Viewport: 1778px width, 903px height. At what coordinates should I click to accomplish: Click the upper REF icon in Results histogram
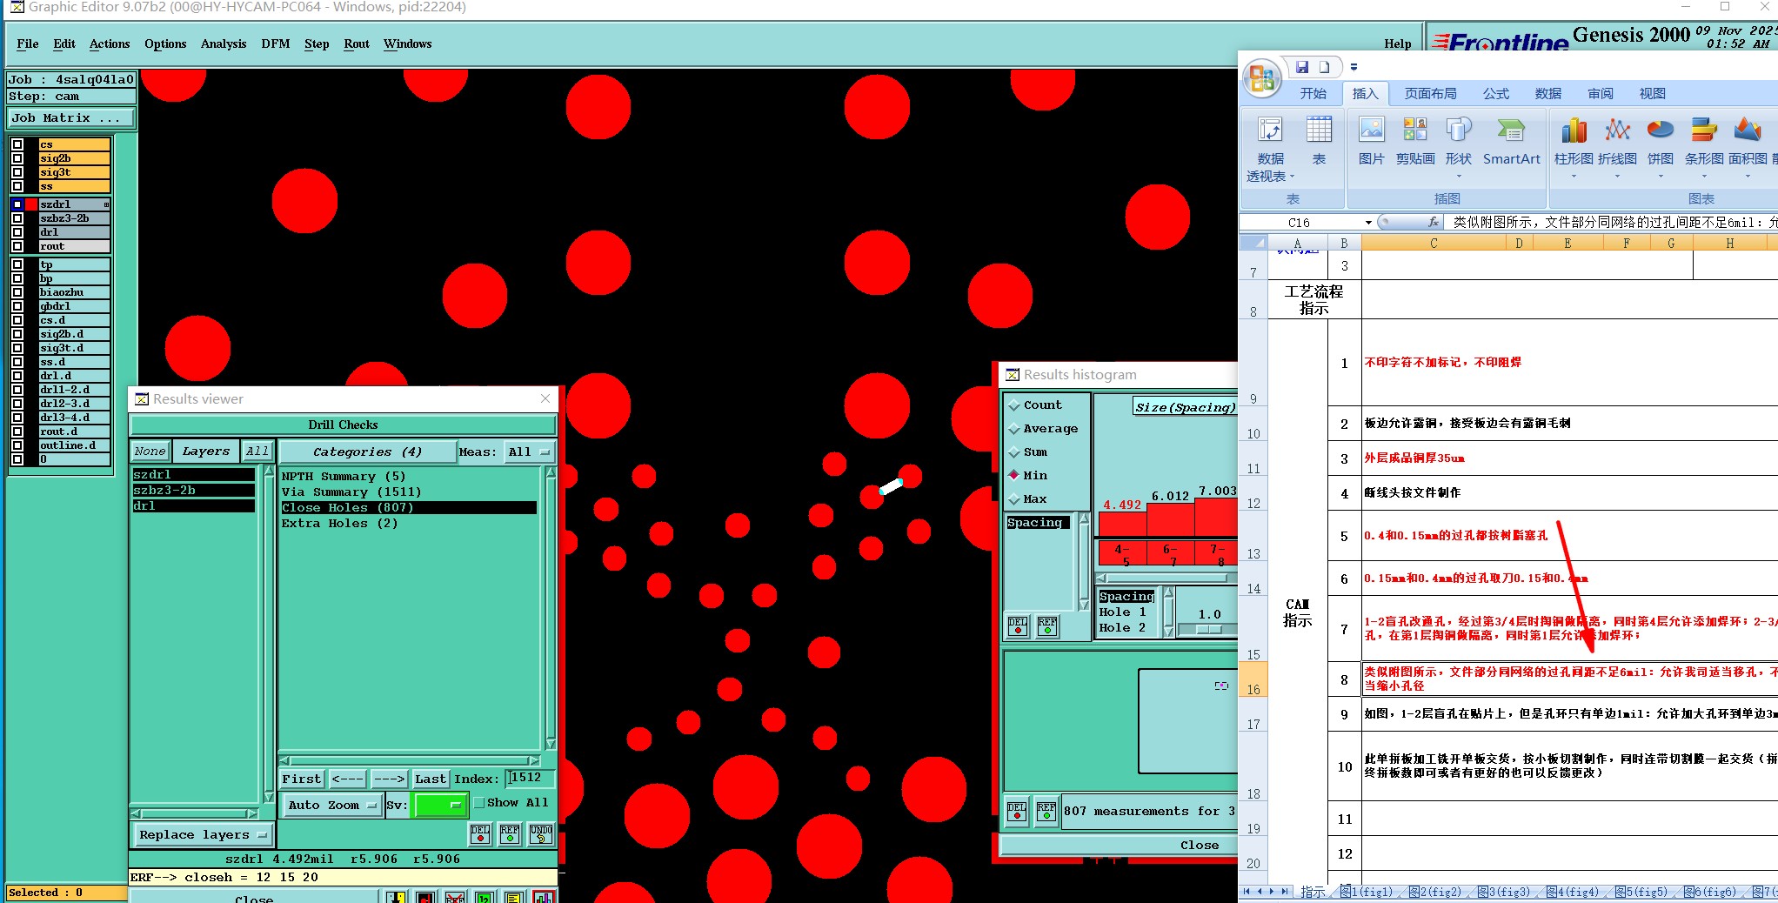pos(1047,626)
